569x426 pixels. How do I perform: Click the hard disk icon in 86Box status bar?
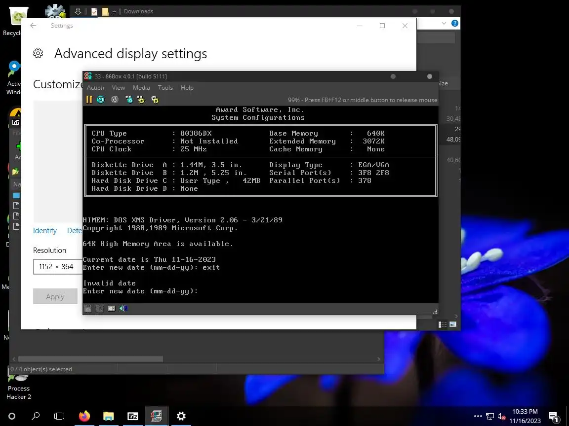point(112,309)
